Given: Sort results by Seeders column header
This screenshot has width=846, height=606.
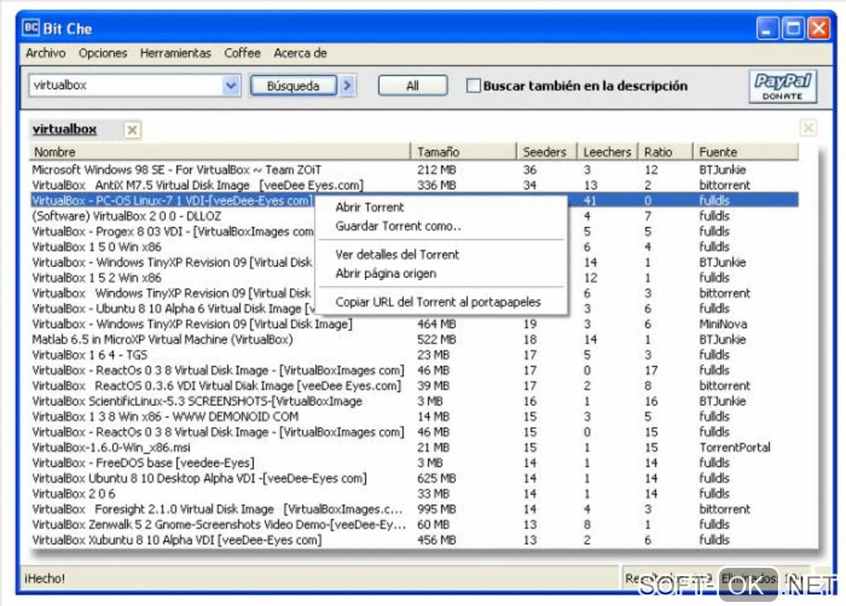Looking at the screenshot, I should [547, 152].
